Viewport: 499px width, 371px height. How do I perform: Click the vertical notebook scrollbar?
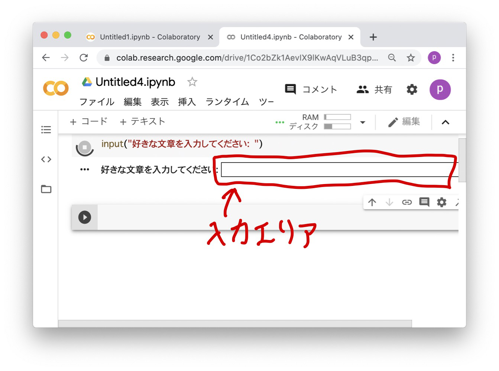click(x=462, y=160)
